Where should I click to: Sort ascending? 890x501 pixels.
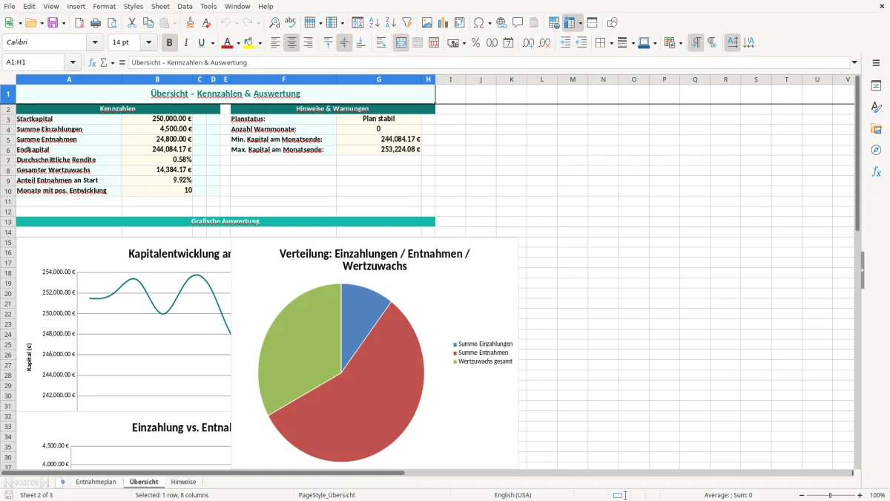(x=374, y=23)
